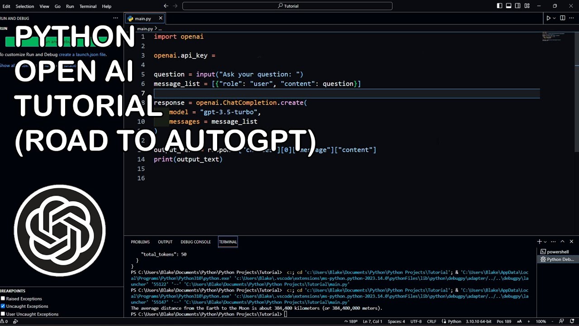This screenshot has height=326, width=579.
Task: Toggle the primary side bar layout icon
Action: (x=499, y=6)
